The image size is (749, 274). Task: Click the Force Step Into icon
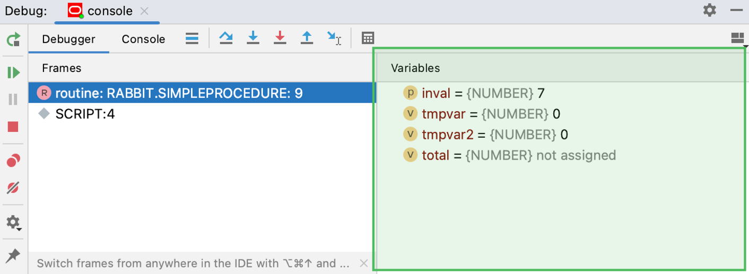click(280, 38)
